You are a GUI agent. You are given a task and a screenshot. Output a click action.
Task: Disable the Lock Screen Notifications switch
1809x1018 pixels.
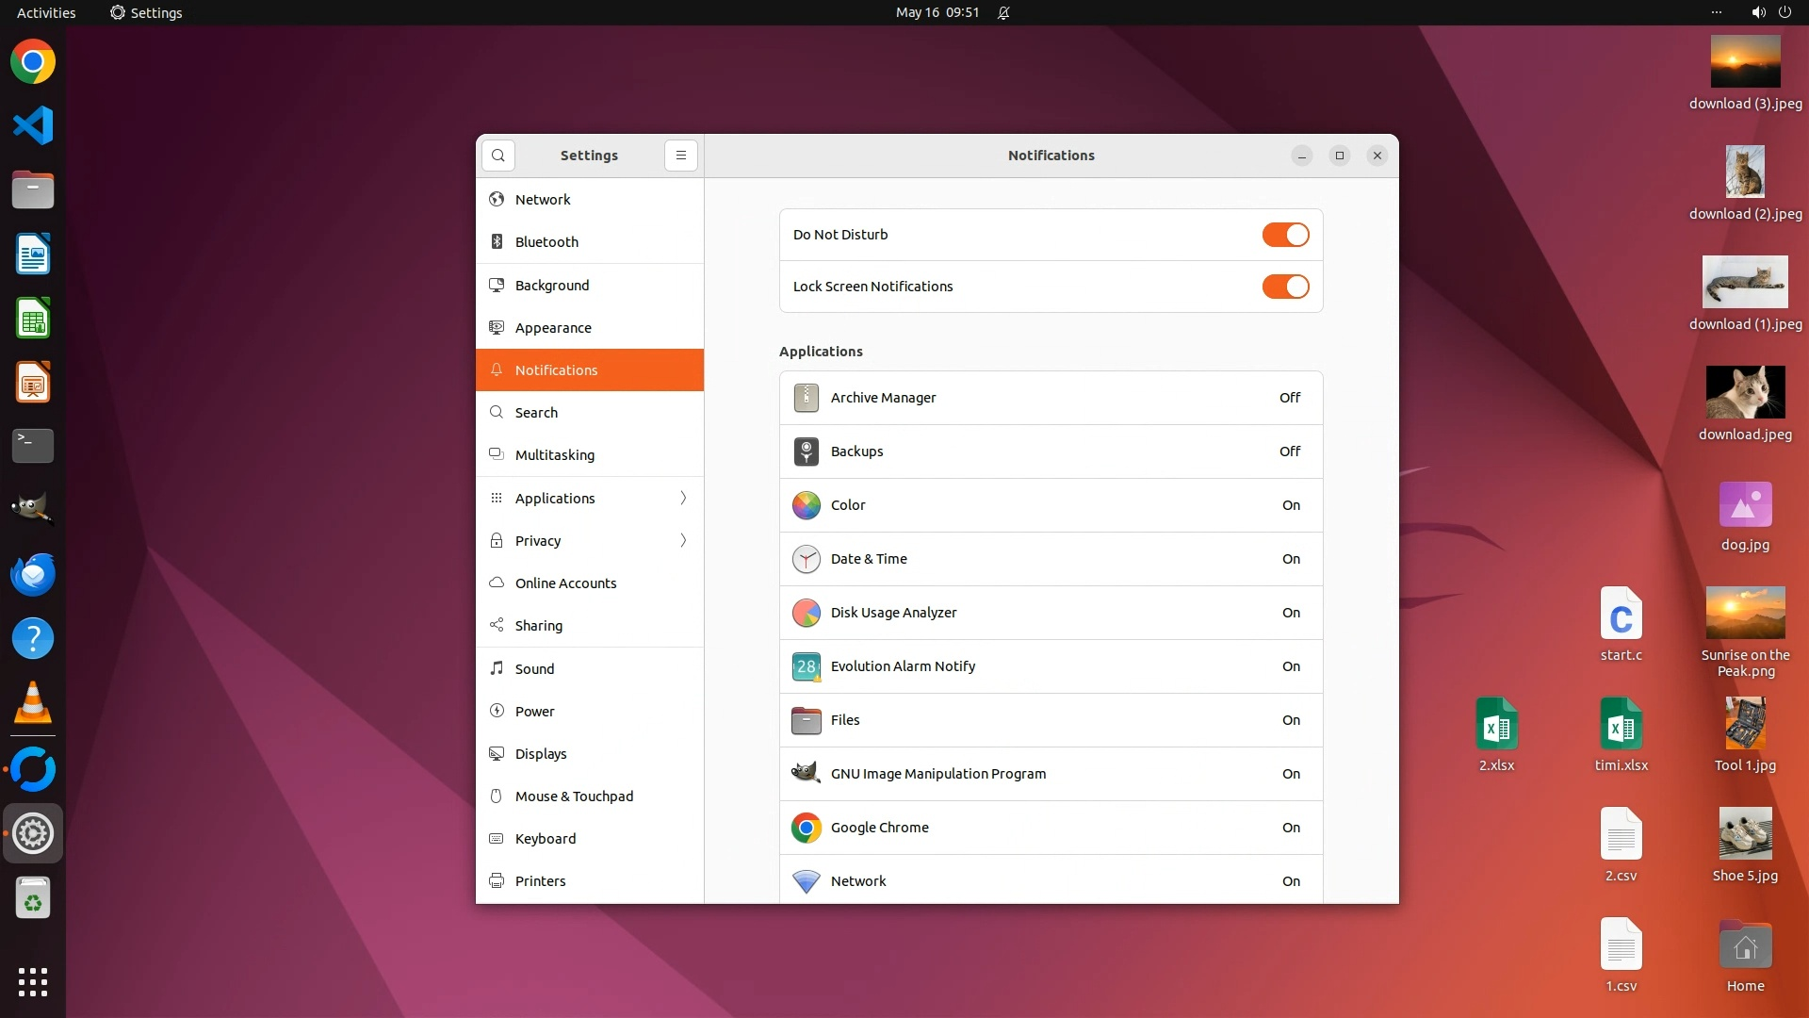click(1285, 287)
